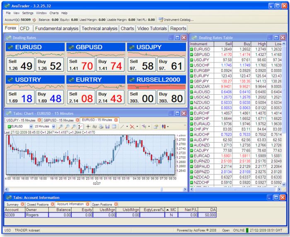Click the zoom in magnifier in chart toolbar
Viewport: 290px width, 237px height.
click(60, 127)
